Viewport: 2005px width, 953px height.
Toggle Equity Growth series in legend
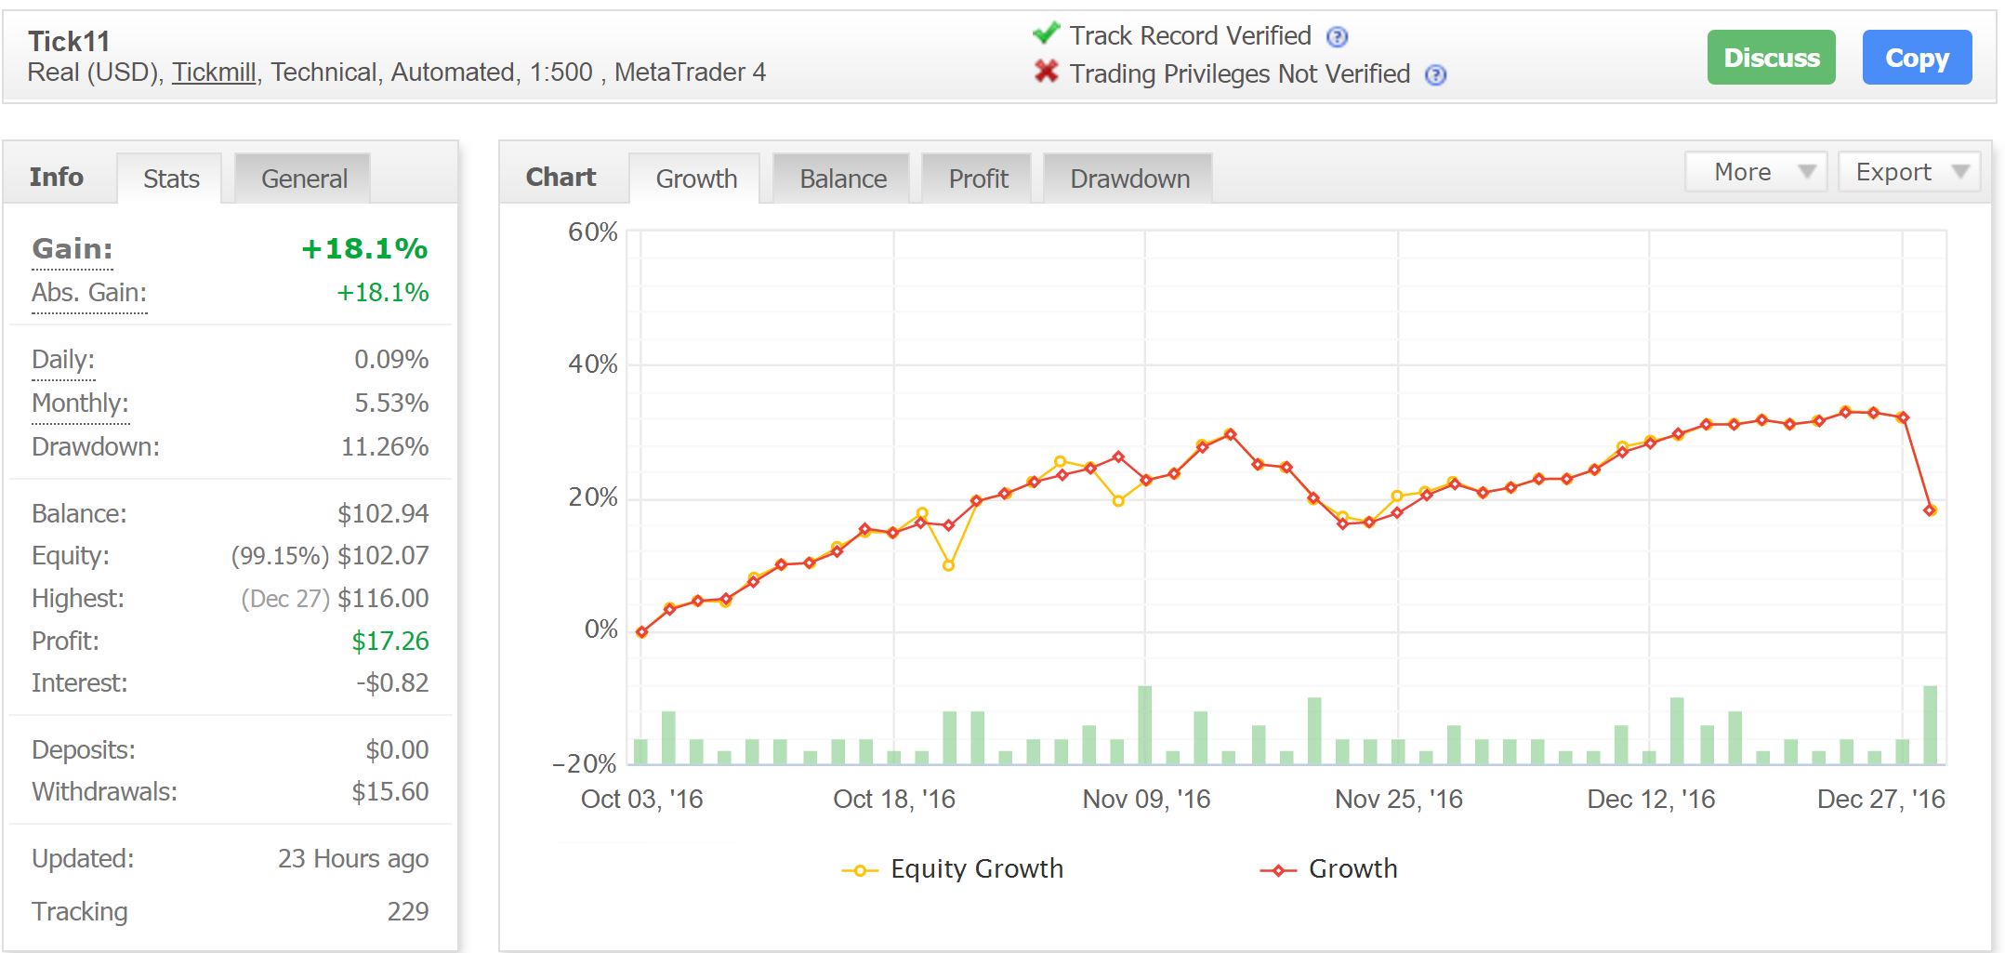pos(952,869)
